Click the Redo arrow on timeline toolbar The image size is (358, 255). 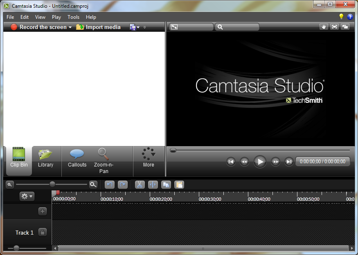click(x=123, y=185)
